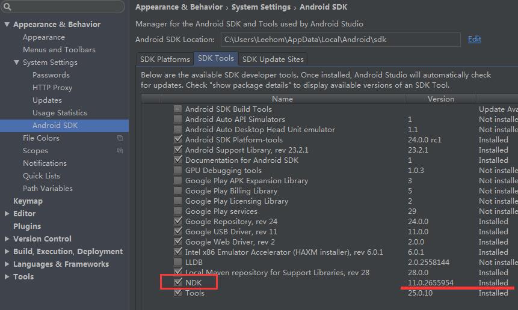Open Plugins settings
Screen dimensions: 518x310
pos(27,226)
